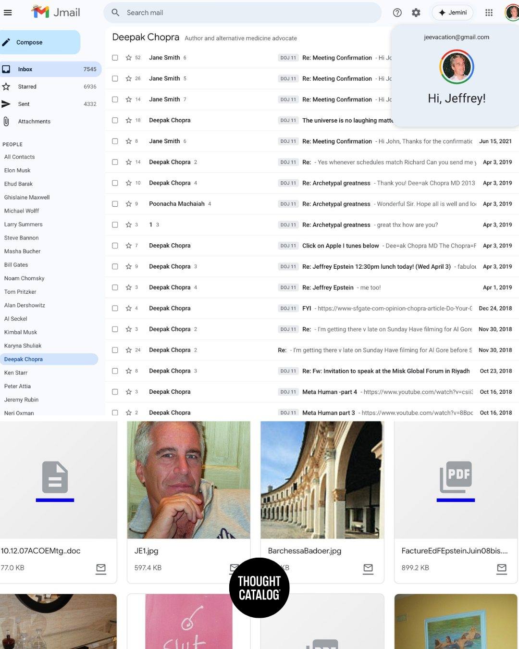Star the email 'The universe is no laughing matter'

pyautogui.click(x=128, y=120)
